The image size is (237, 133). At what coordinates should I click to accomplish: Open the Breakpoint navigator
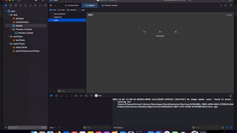click(x=40, y=6)
